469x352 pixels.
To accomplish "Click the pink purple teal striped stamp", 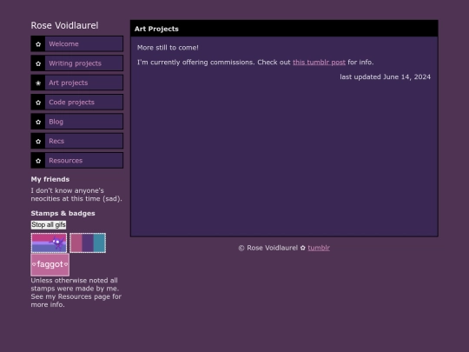I will pyautogui.click(x=88, y=242).
